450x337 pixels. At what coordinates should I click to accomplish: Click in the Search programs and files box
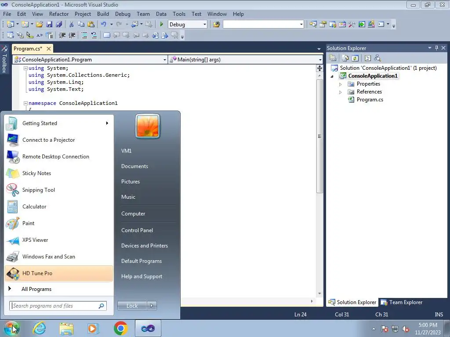58,306
